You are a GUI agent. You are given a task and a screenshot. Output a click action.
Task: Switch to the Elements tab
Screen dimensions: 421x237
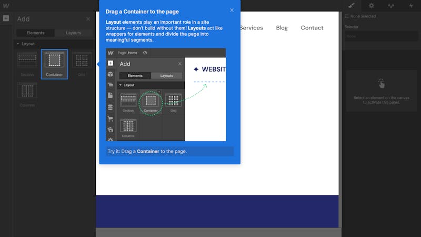click(x=35, y=33)
